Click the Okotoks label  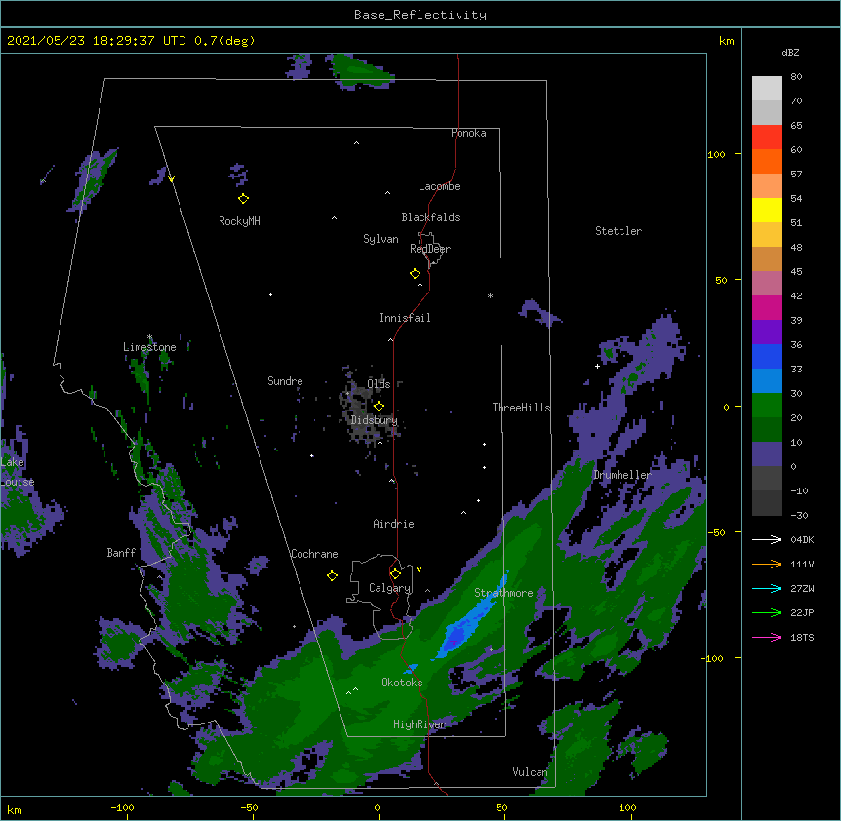coord(402,683)
